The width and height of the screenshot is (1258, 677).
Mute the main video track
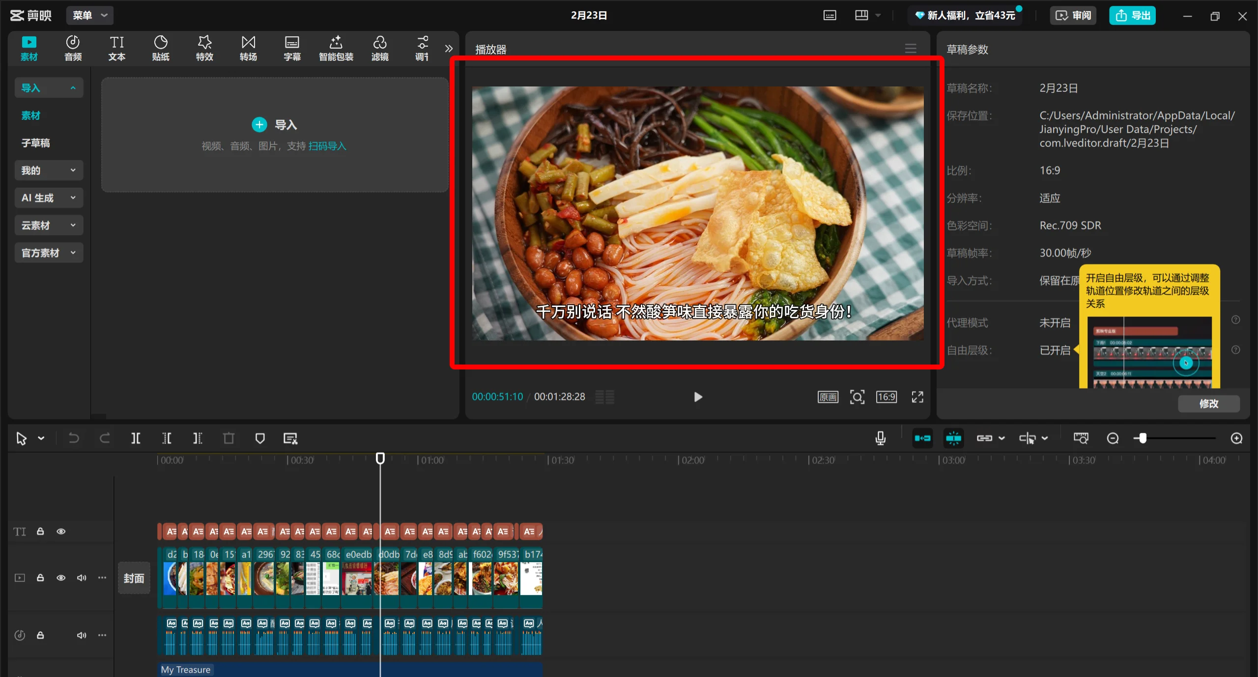click(x=81, y=578)
